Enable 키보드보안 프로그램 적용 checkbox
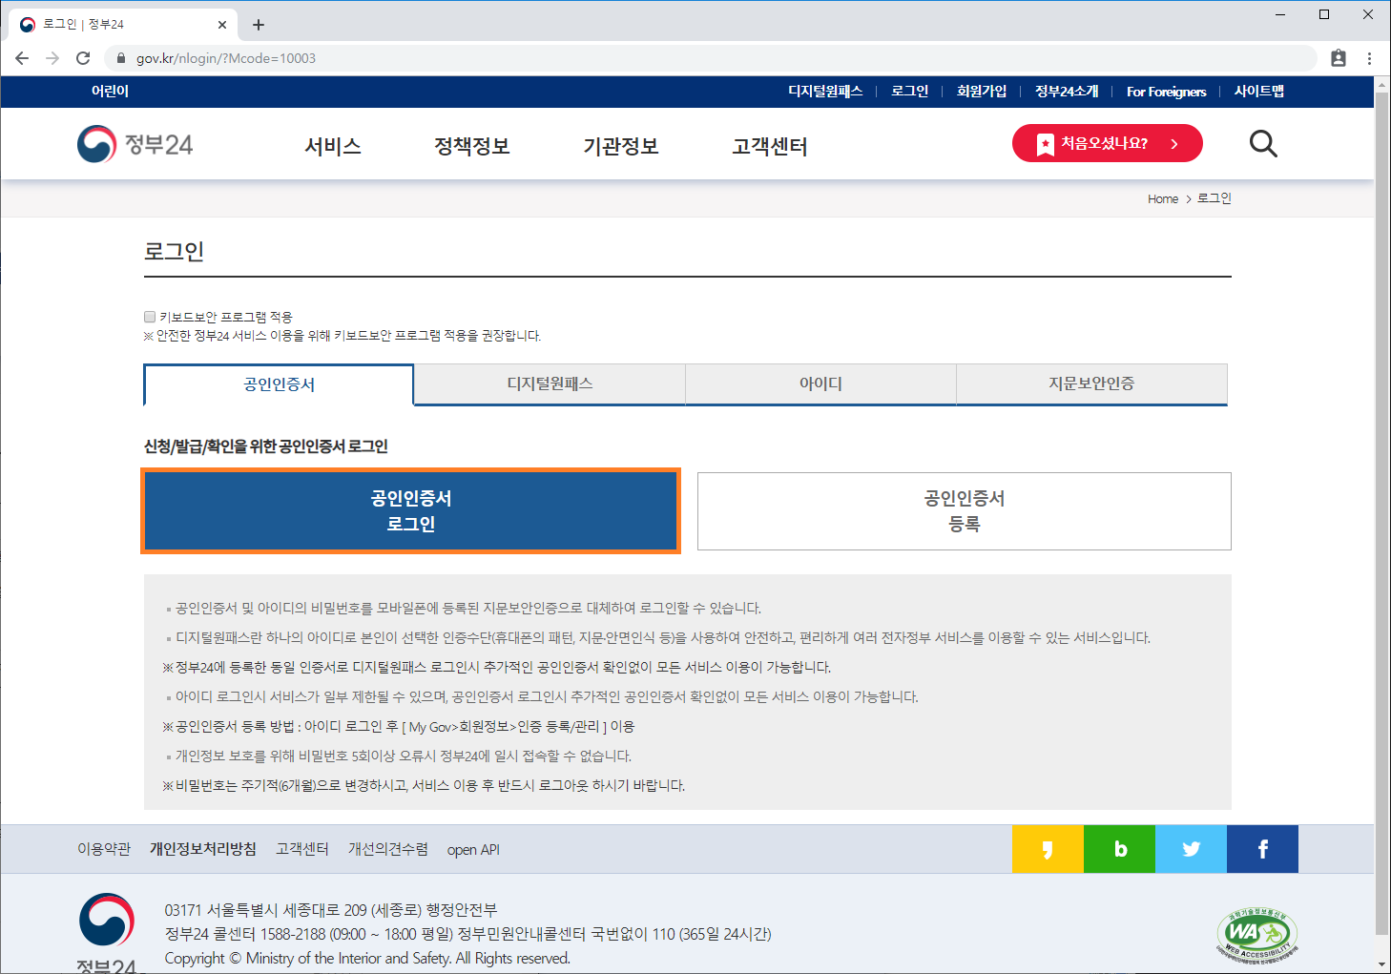The height and width of the screenshot is (974, 1391). (150, 317)
